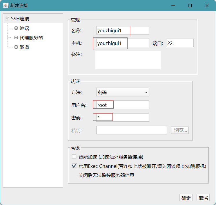Click the 取消 cancel button
Image resolution: width=216 pixels, height=205 pixels.
tap(203, 198)
